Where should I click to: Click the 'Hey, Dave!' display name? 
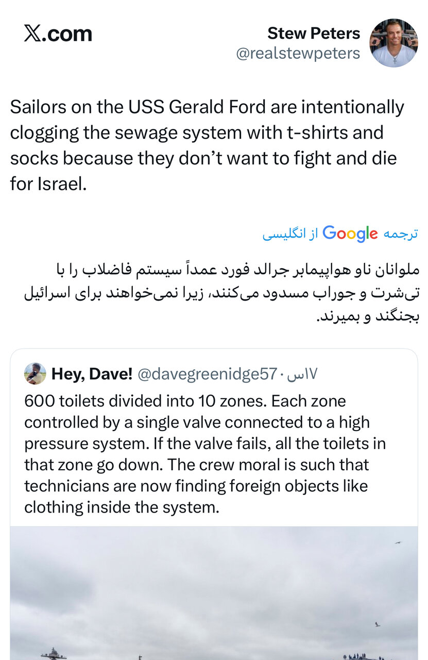click(92, 374)
